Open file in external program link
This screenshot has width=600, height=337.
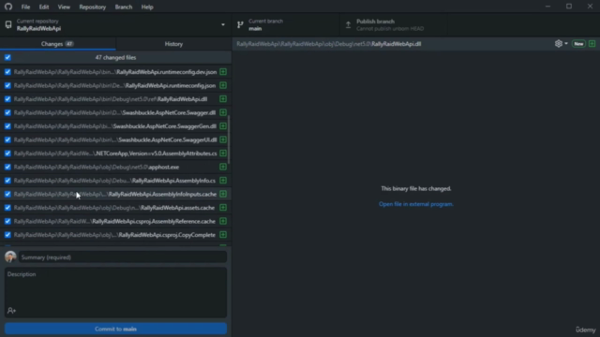click(x=416, y=204)
